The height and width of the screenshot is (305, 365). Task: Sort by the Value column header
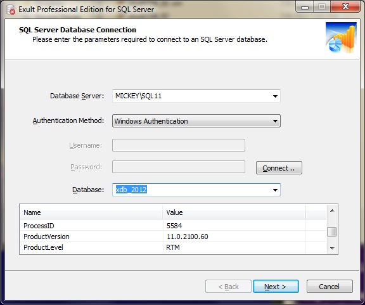coord(234,212)
